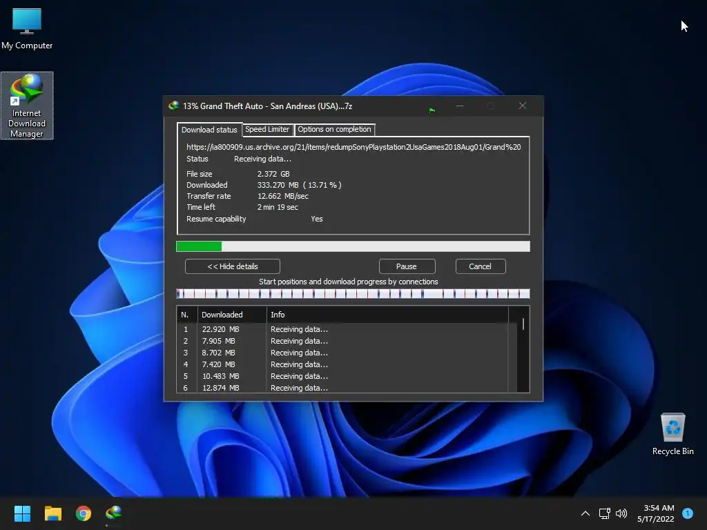Click the Windows Start button

[x=22, y=513]
